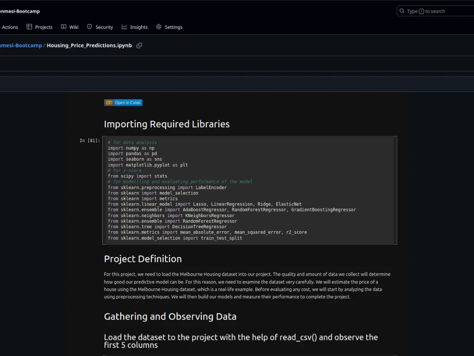The width and height of the screenshot is (474, 356).
Task: Click the repository name in the header
Action: tap(19, 11)
